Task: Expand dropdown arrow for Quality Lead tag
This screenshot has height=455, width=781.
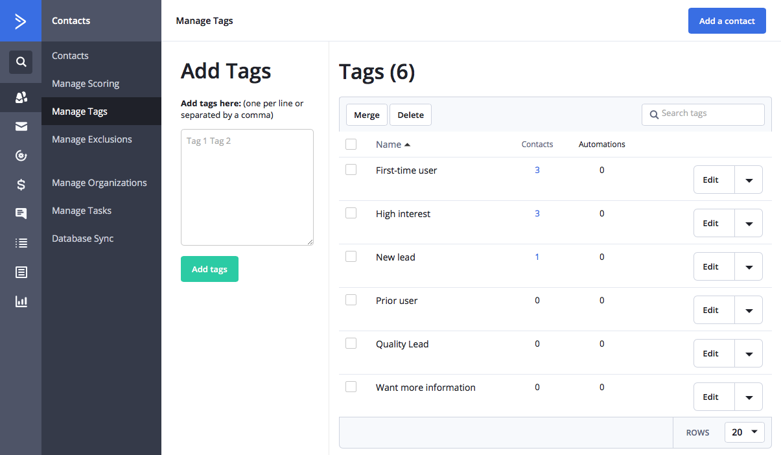Action: click(749, 354)
